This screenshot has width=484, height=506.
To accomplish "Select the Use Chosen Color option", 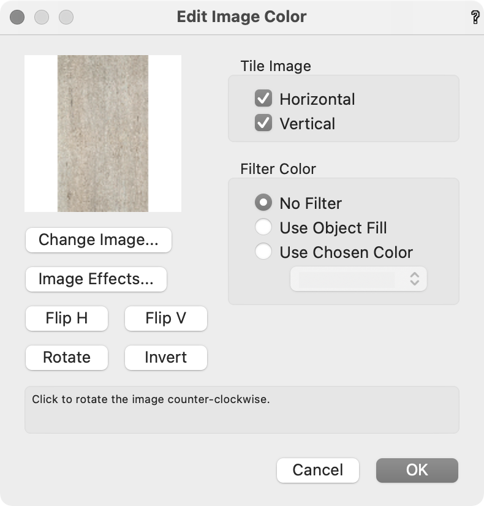I will (263, 251).
